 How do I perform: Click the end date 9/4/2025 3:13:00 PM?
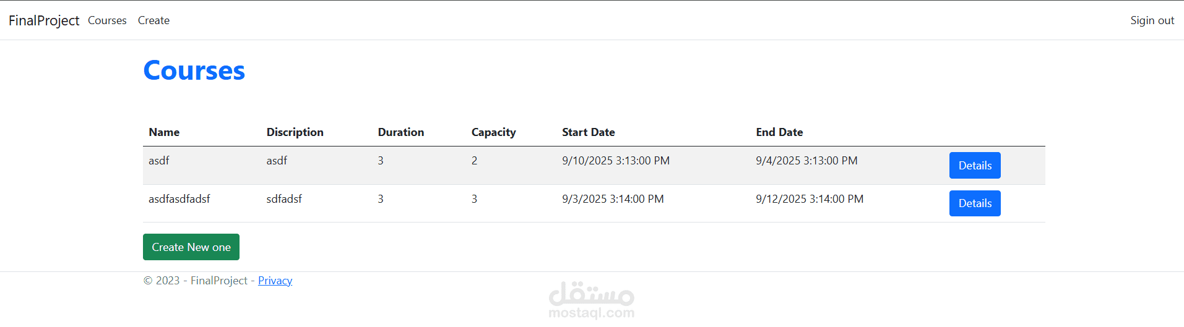(x=806, y=161)
